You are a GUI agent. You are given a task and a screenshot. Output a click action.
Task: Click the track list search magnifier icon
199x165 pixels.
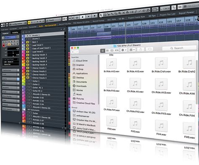click(64, 29)
